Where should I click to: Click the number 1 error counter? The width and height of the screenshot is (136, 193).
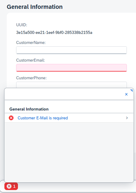point(14,186)
